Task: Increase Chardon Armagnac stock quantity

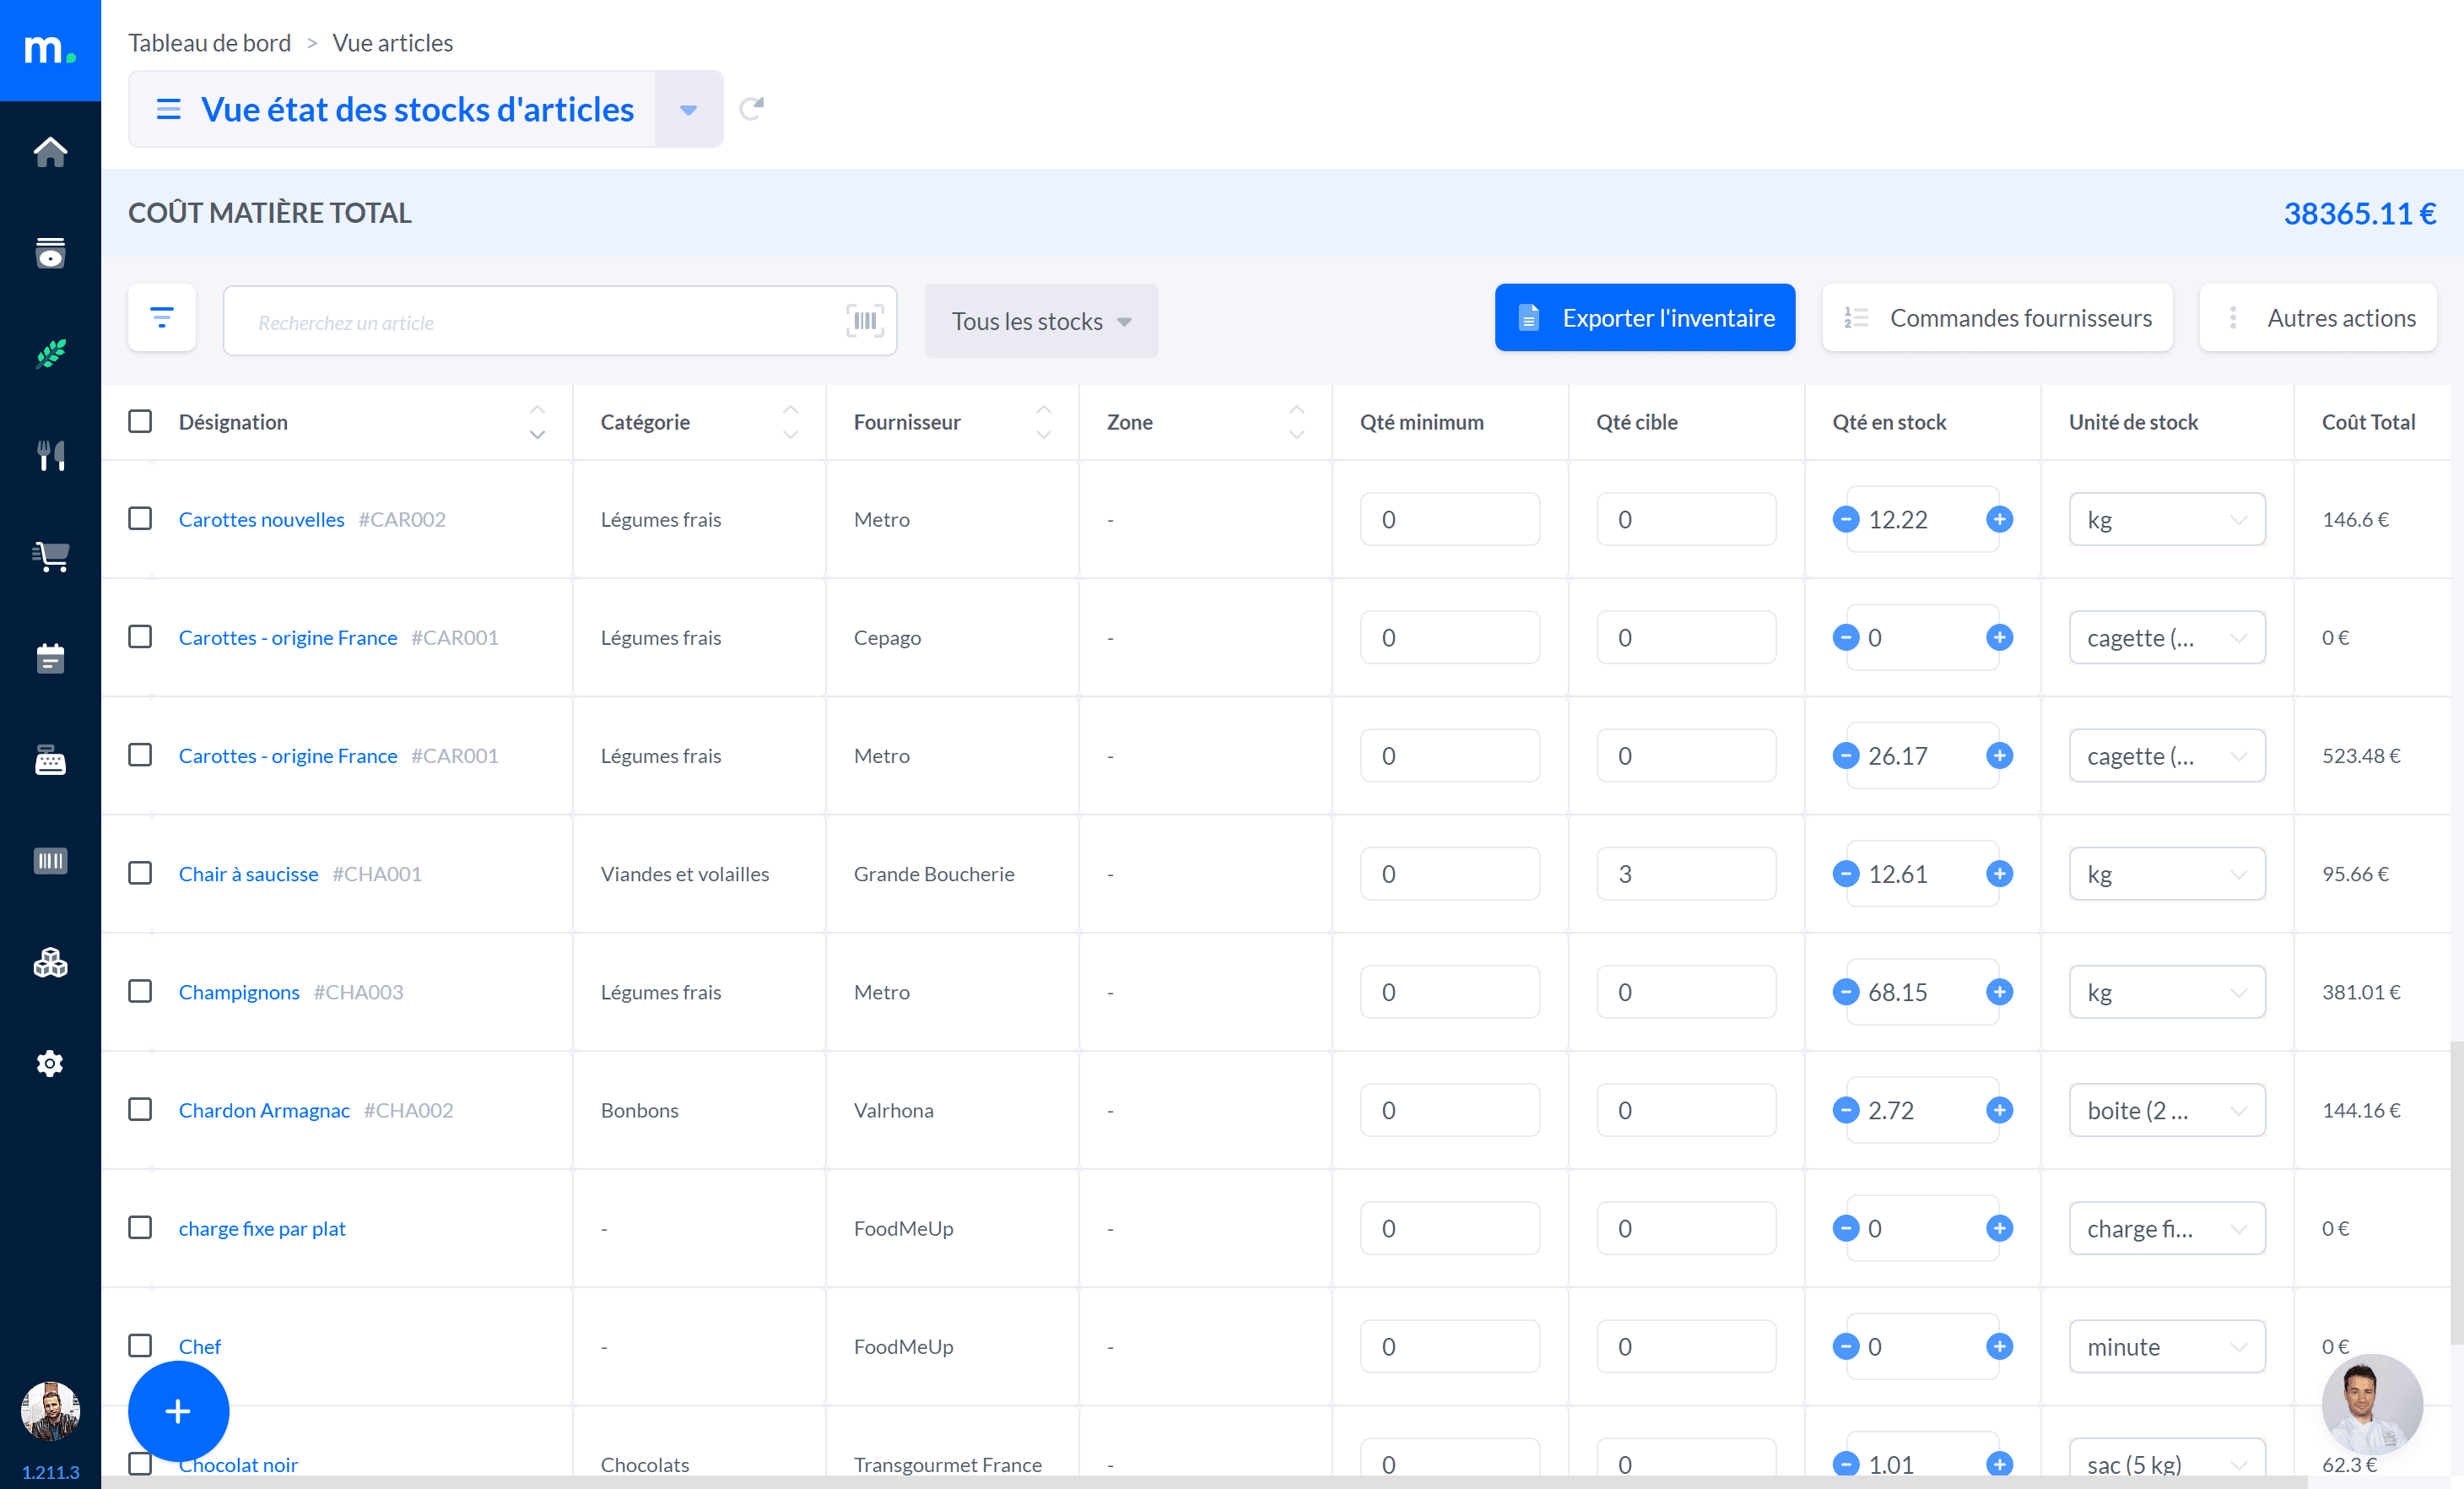Action: tap(1999, 1110)
